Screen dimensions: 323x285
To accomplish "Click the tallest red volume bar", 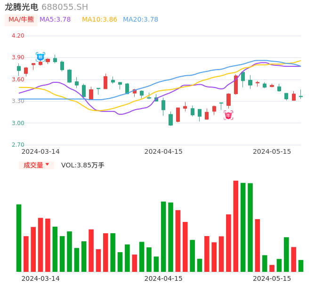I will 235,226.
